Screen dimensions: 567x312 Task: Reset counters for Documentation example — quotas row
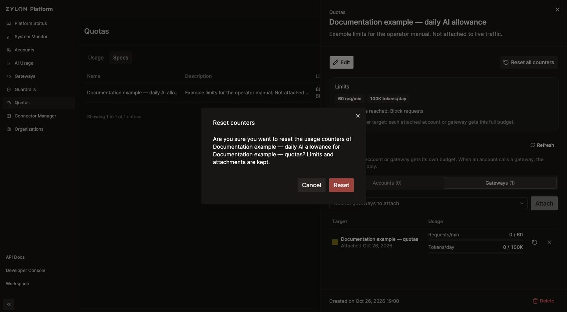(x=535, y=242)
